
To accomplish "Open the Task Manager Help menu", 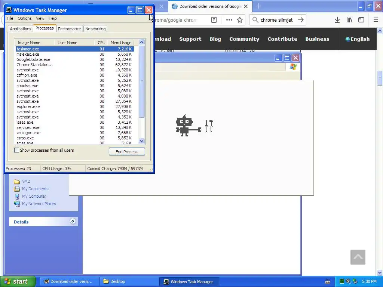I will click(52, 18).
